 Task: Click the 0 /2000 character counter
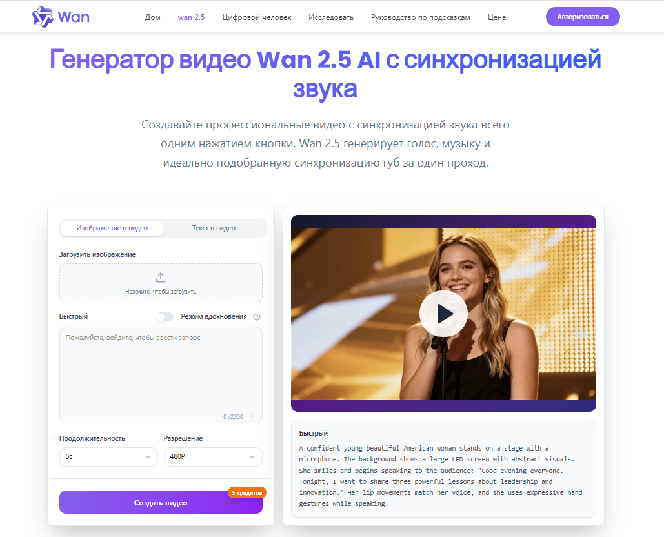234,417
